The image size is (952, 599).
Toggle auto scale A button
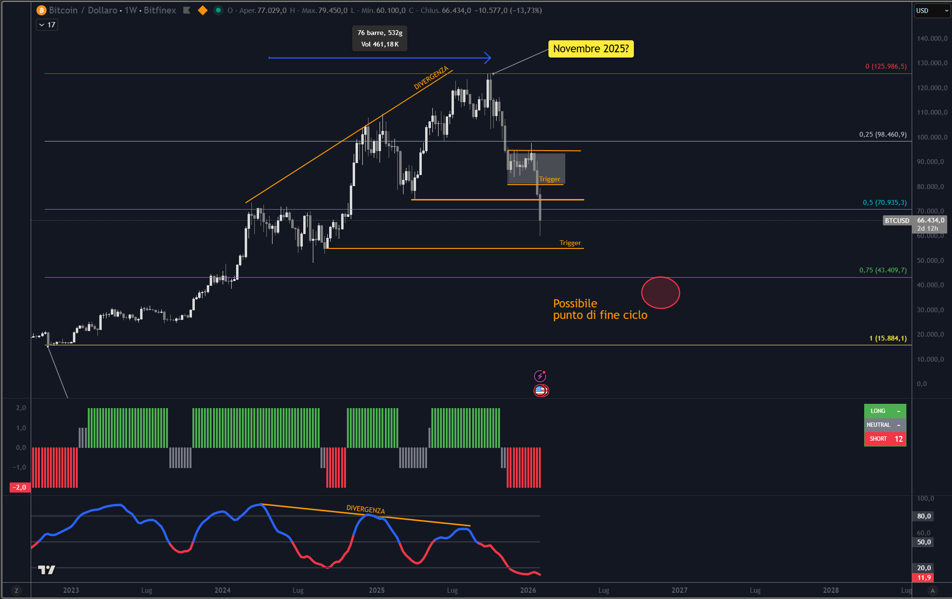[x=932, y=590]
